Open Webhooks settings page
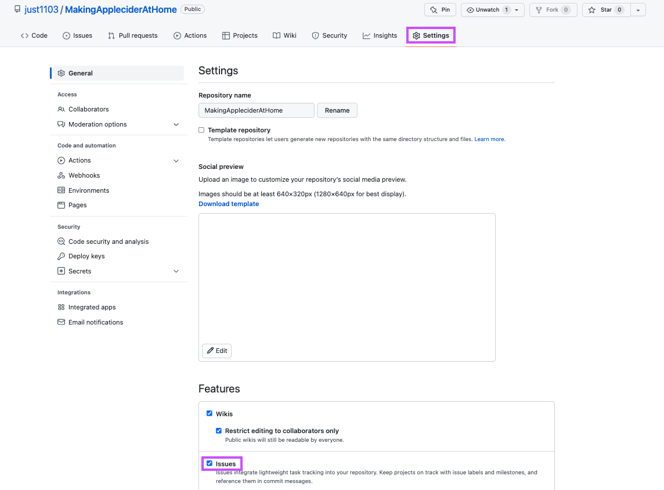This screenshot has height=490, width=664. click(x=84, y=175)
